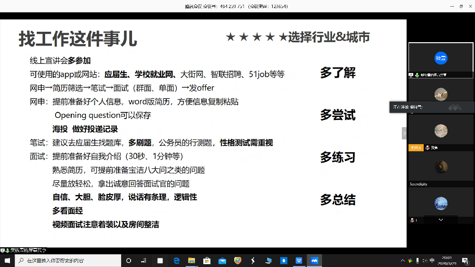The image size is (475, 267).
Task: Click the orange 主持人 host badge
Action: [416, 148]
